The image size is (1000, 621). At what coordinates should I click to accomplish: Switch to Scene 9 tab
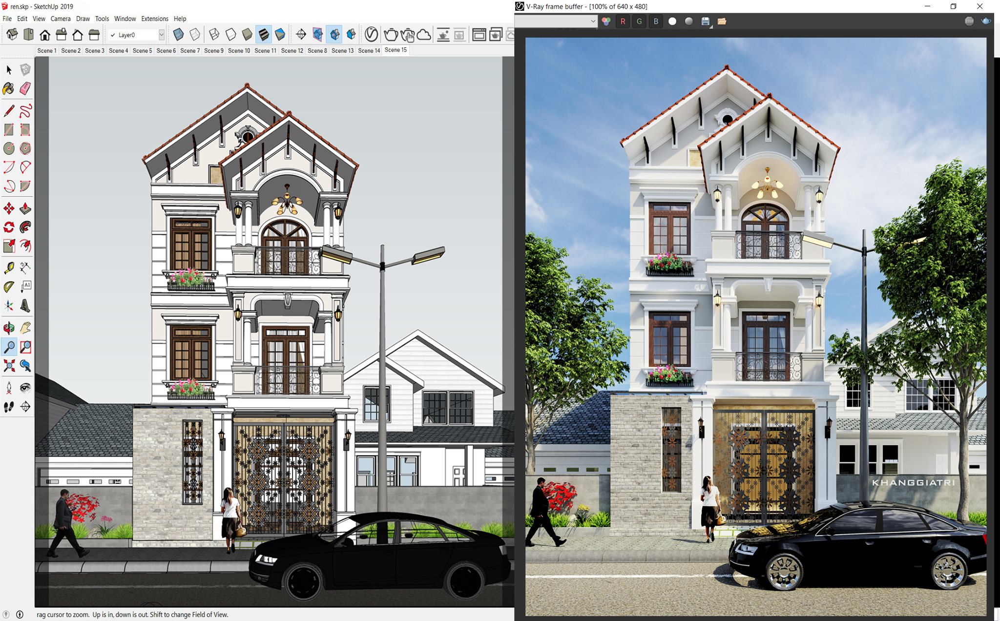[x=213, y=50]
